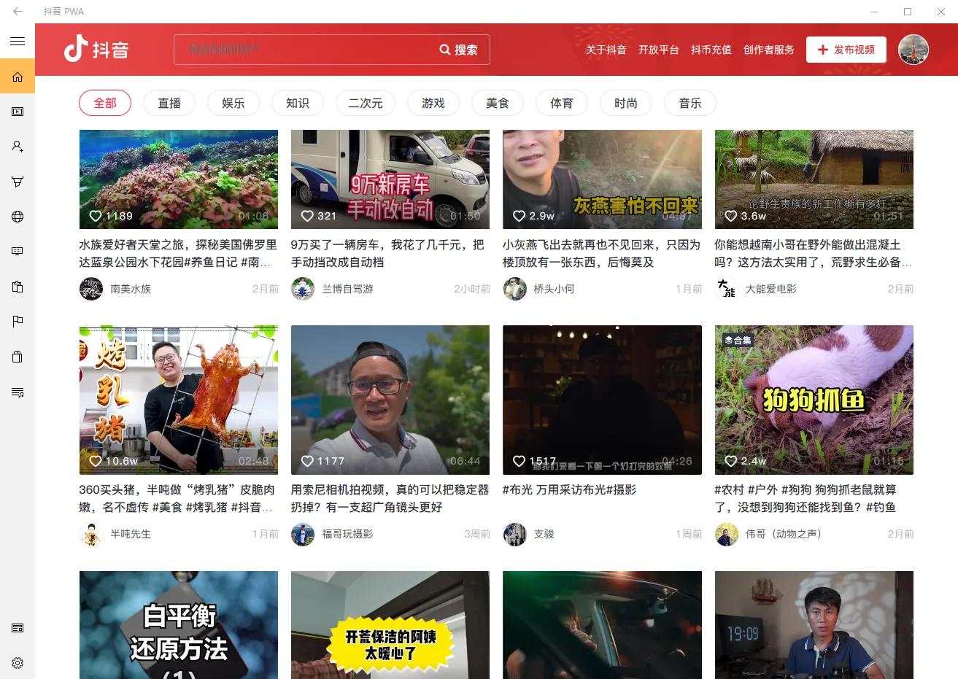Click the 搜索 search button

tap(459, 50)
